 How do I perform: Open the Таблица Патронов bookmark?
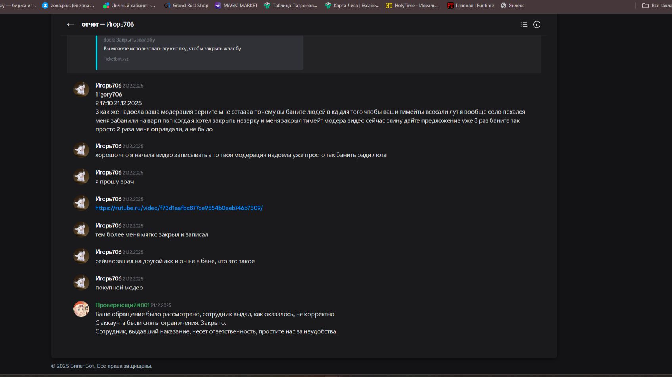(291, 6)
